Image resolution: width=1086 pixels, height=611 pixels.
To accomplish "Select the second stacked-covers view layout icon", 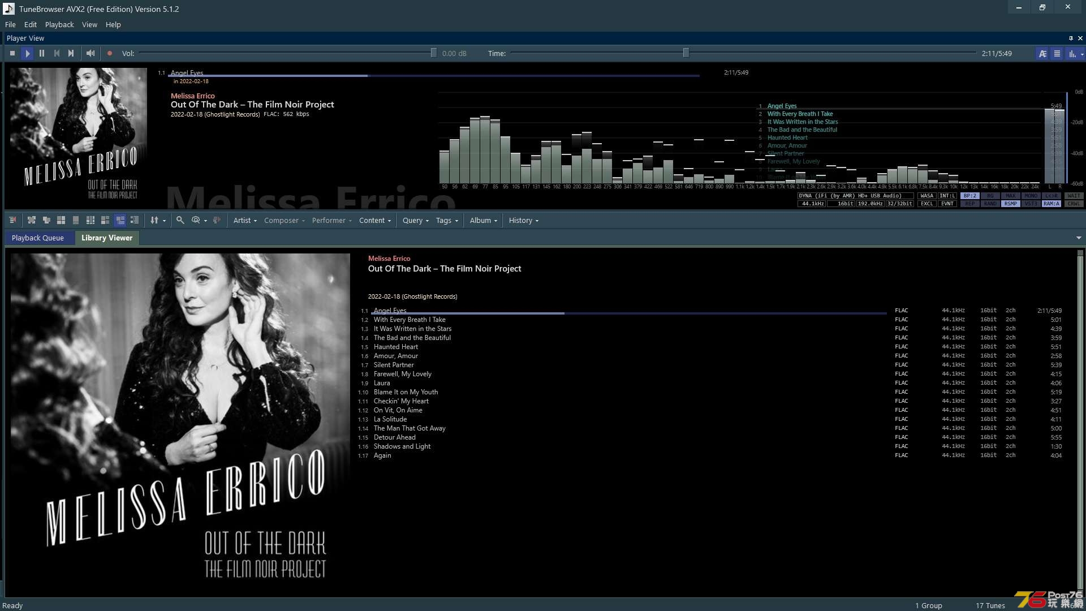I will point(46,220).
